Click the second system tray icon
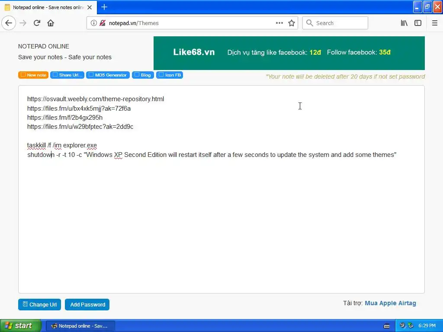This screenshot has width=443, height=332. [411, 326]
